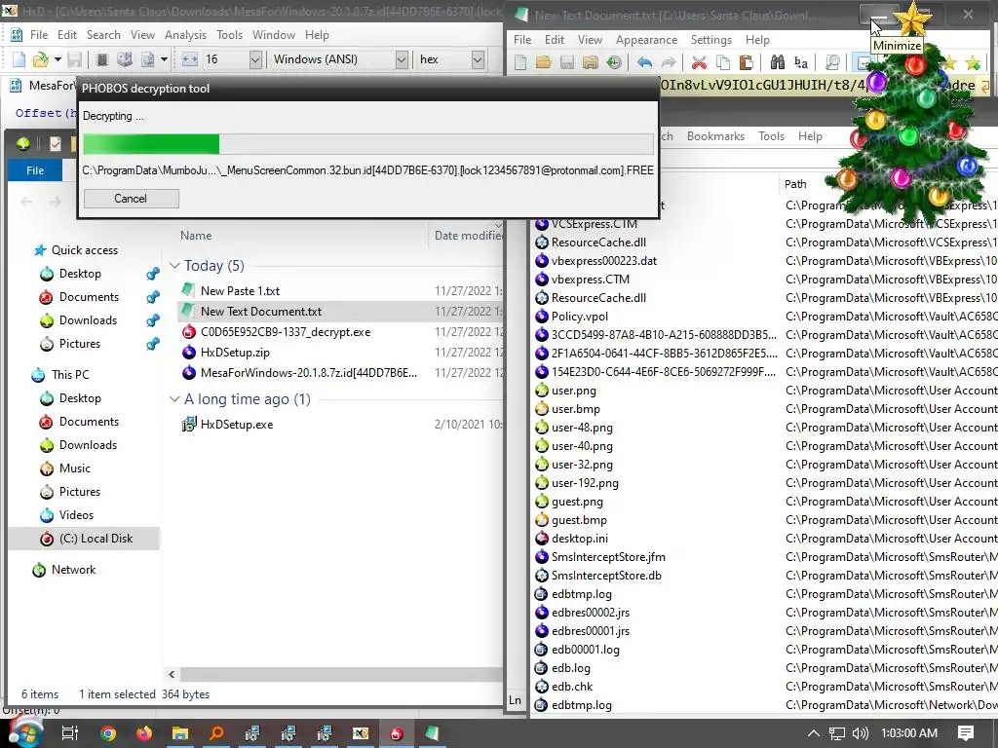Image resolution: width=998 pixels, height=748 pixels.
Task: Collapse the Today (5) group in Explorer
Action: 174,266
